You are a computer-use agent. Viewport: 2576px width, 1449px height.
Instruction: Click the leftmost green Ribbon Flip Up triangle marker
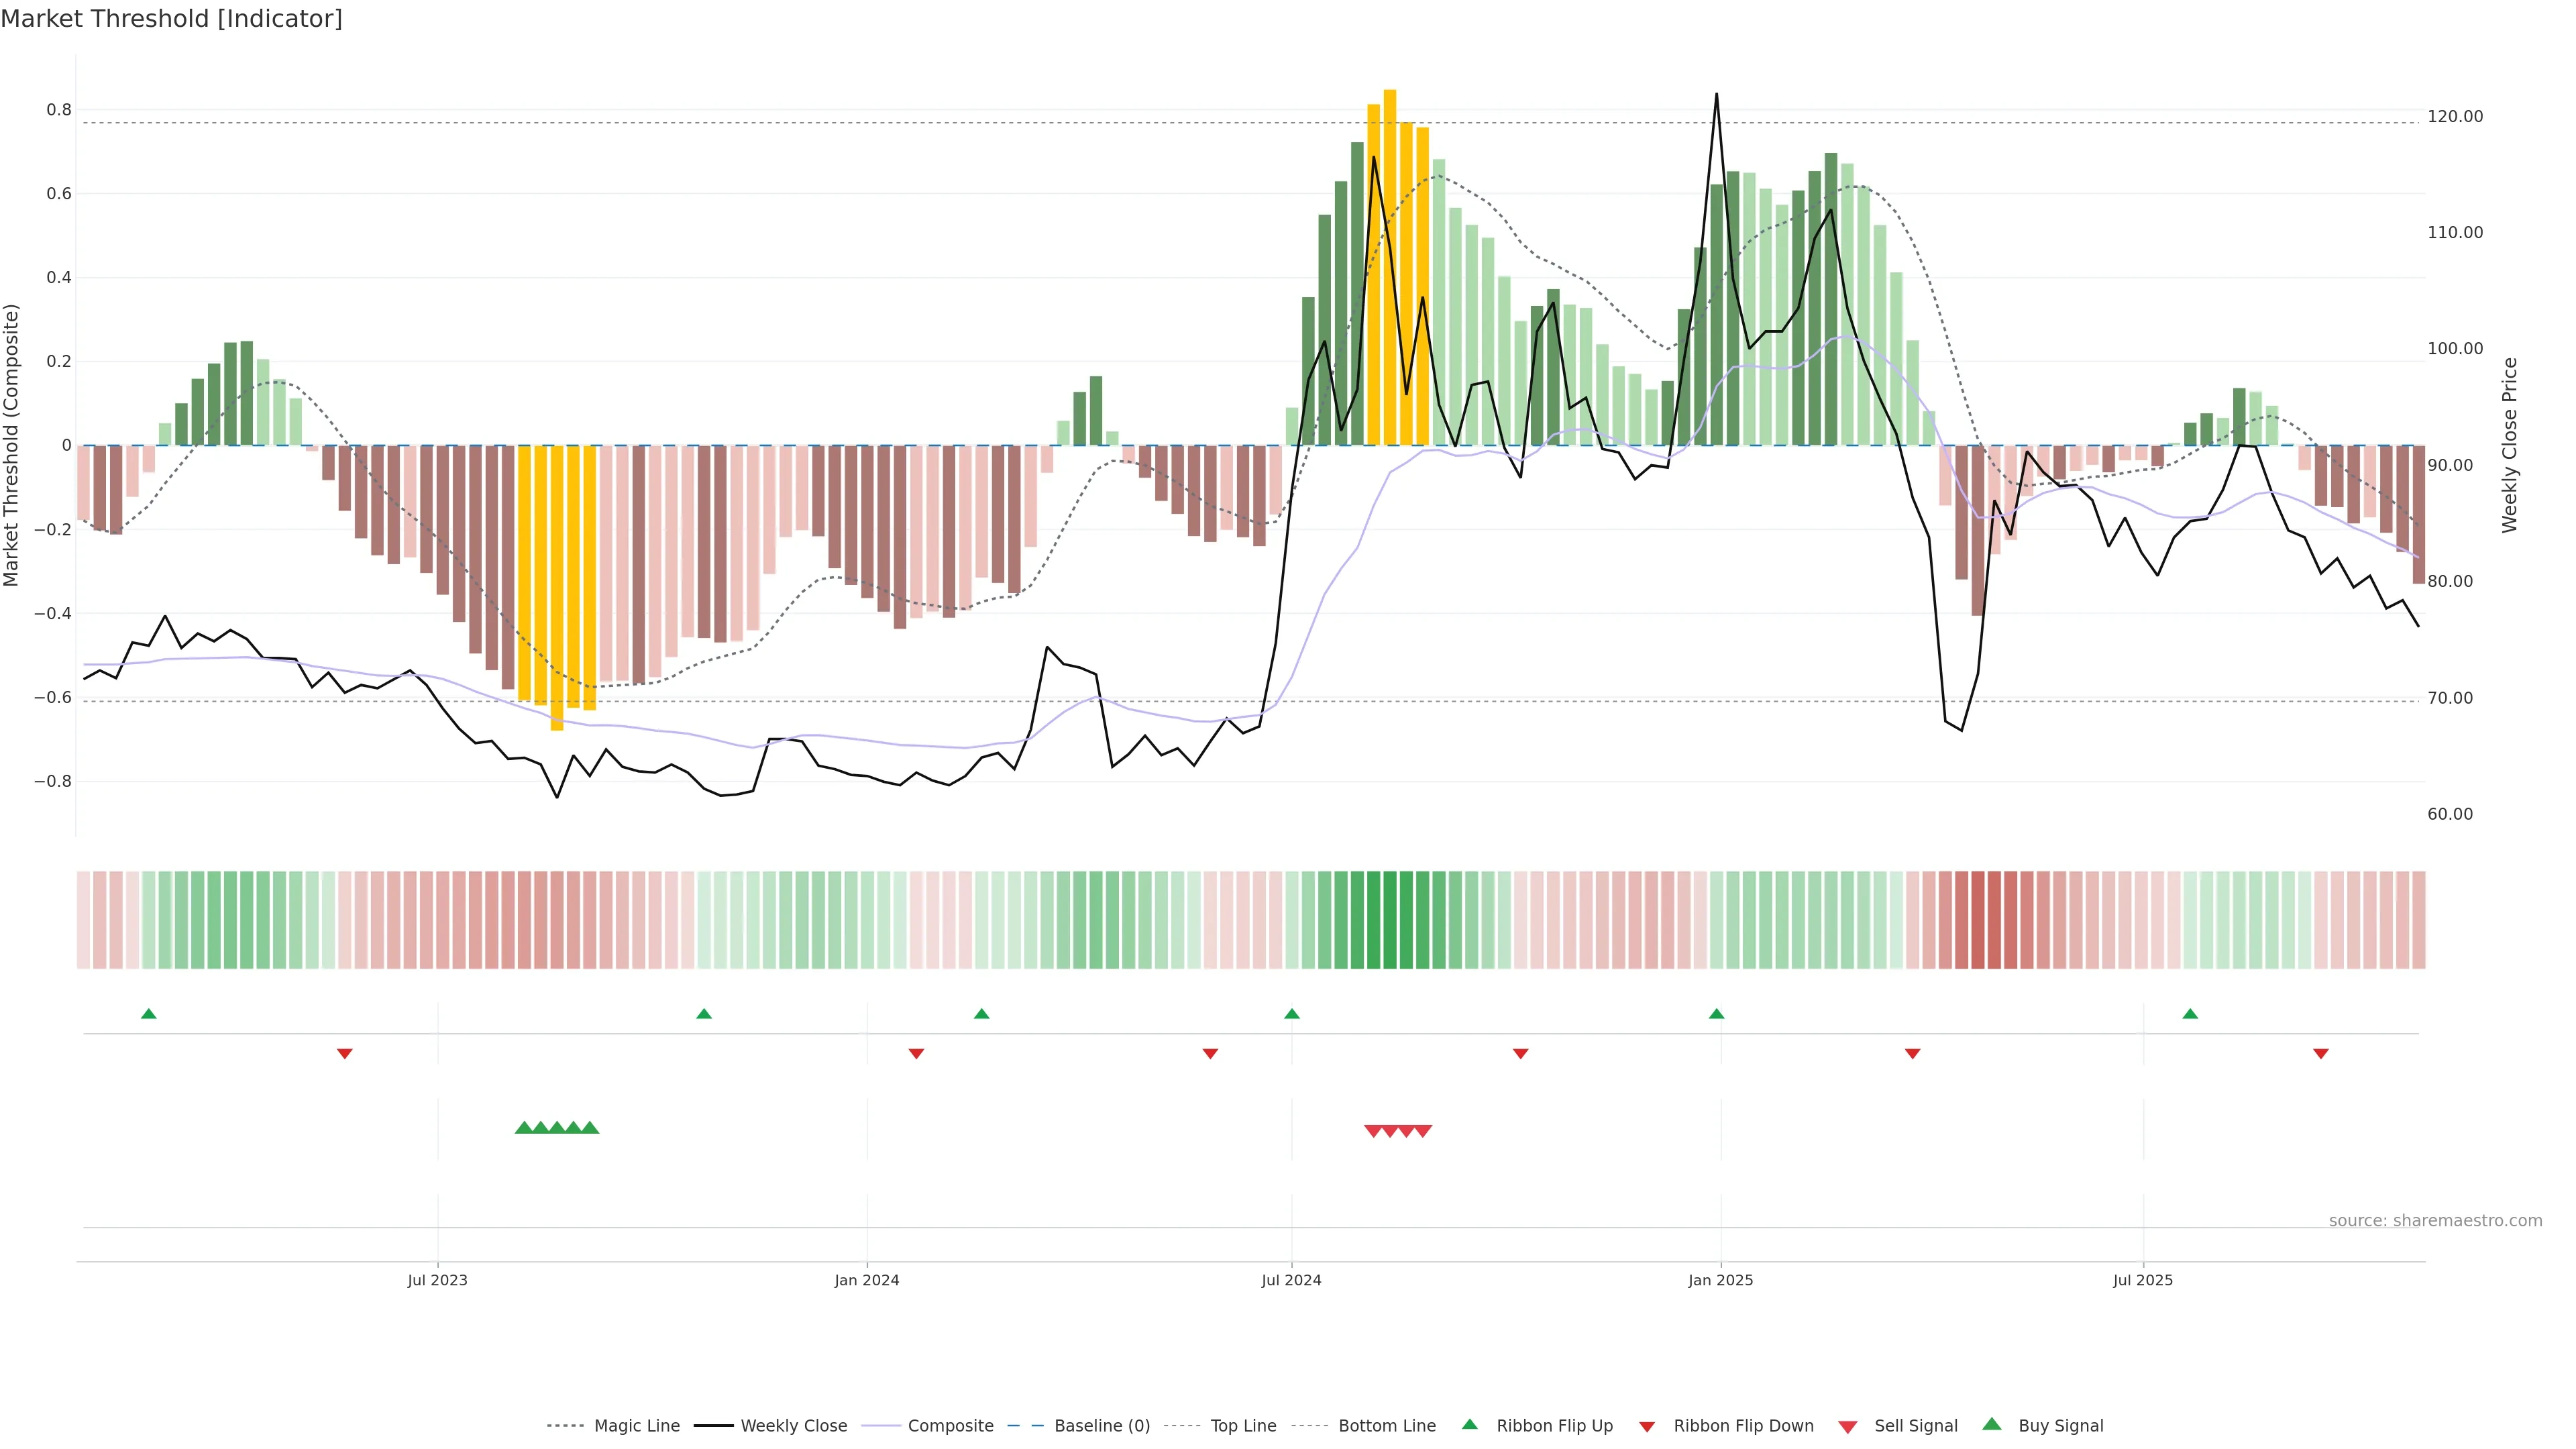click(149, 1014)
